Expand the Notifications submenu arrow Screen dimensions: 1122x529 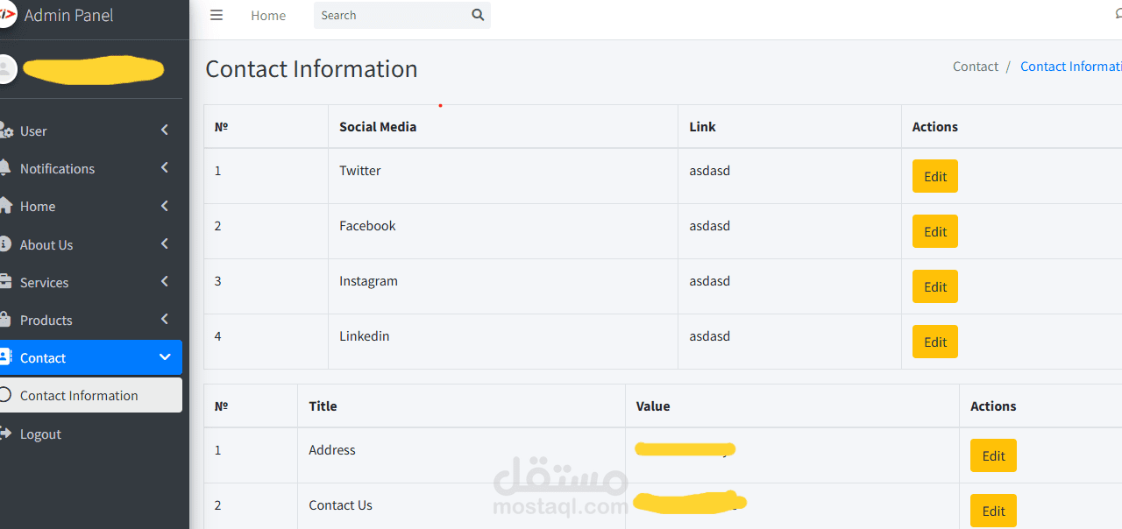point(165,168)
